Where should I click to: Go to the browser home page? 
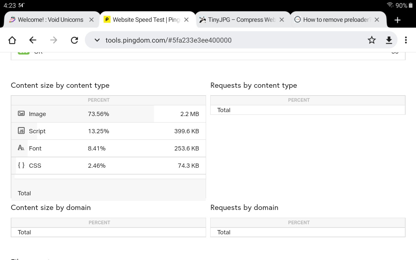click(12, 40)
